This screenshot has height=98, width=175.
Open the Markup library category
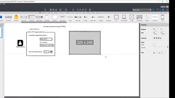coord(89,13)
